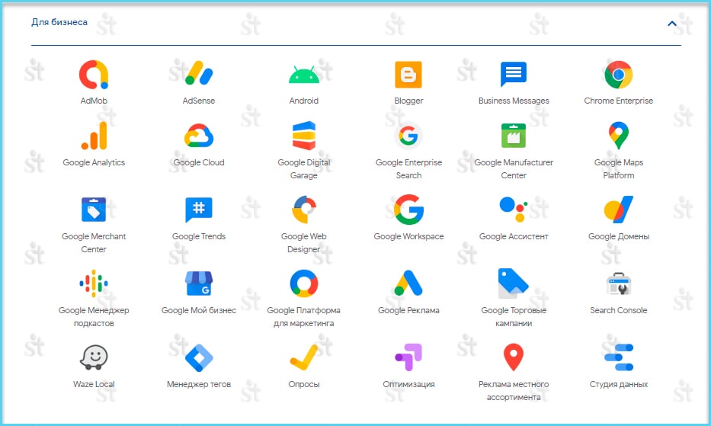Image resolution: width=711 pixels, height=426 pixels.
Task: Open the purple Оптимизация icon
Action: 408,357
